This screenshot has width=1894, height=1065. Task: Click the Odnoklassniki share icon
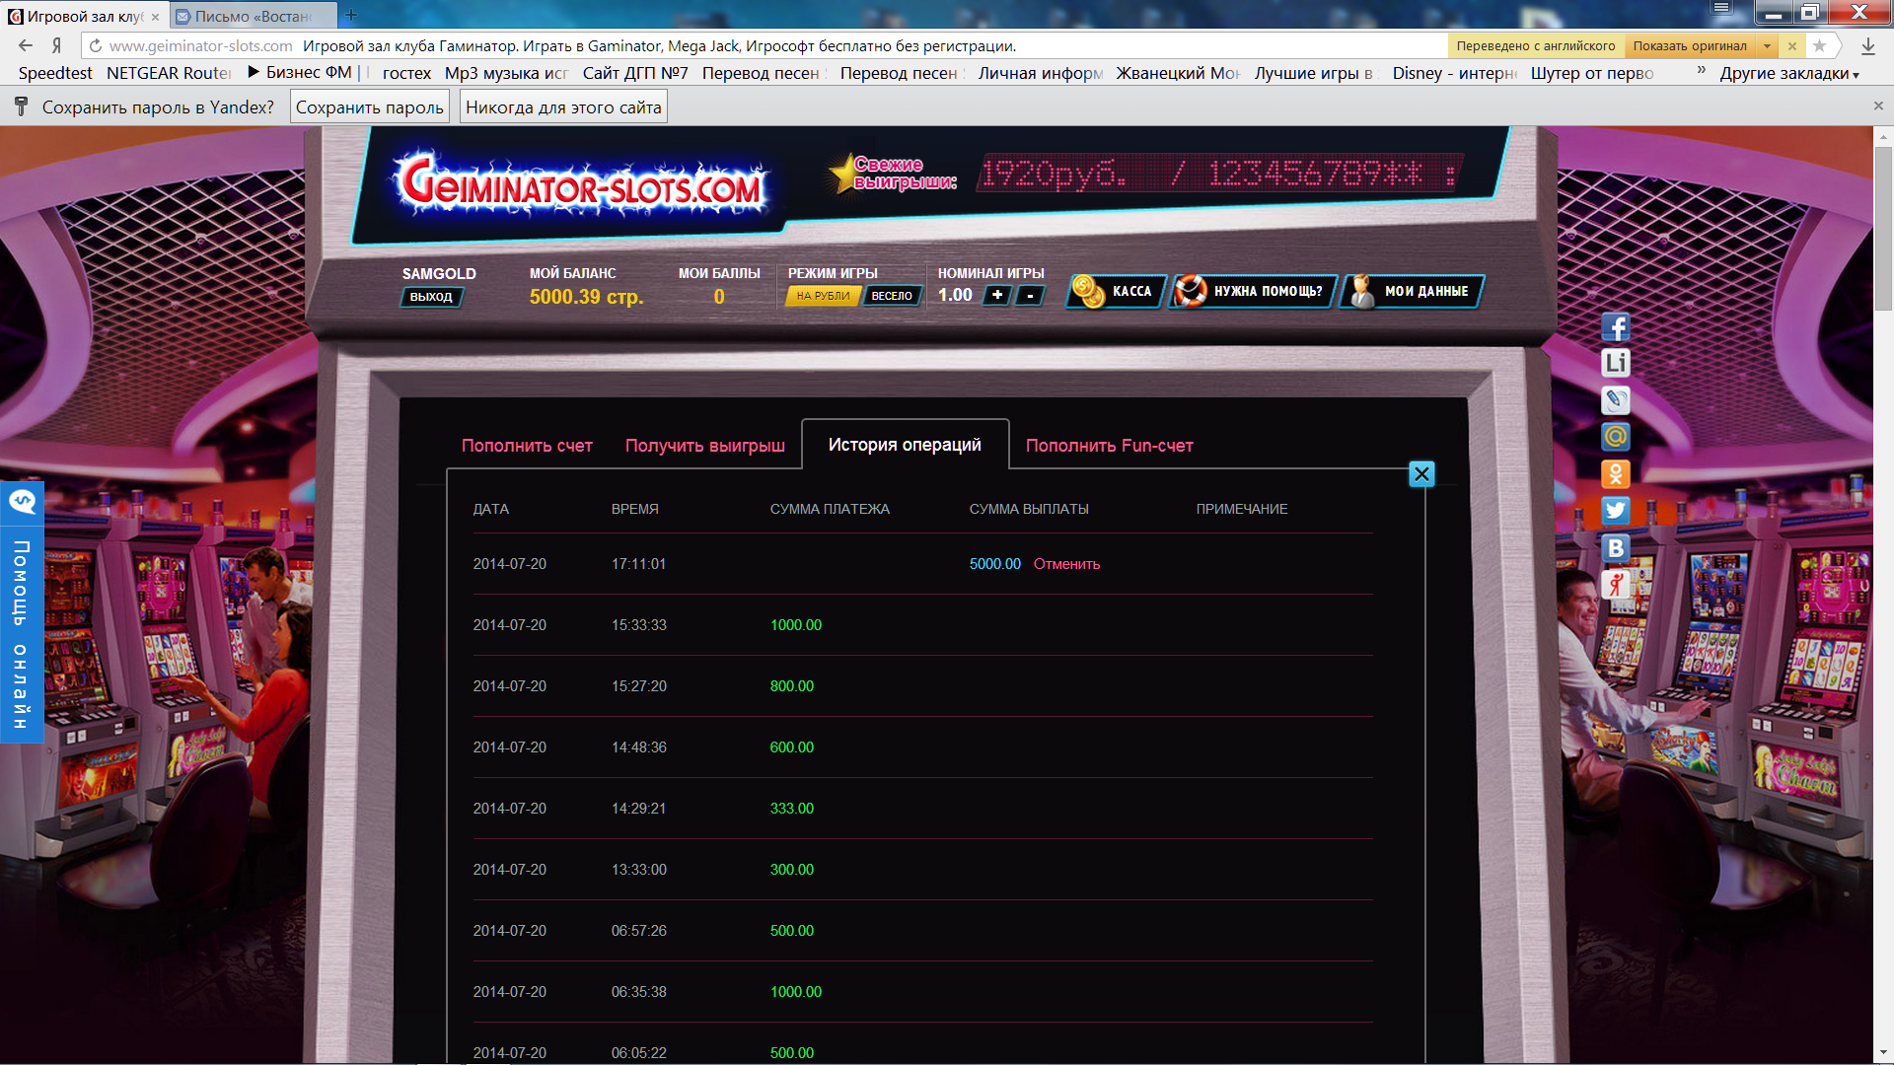click(x=1615, y=474)
